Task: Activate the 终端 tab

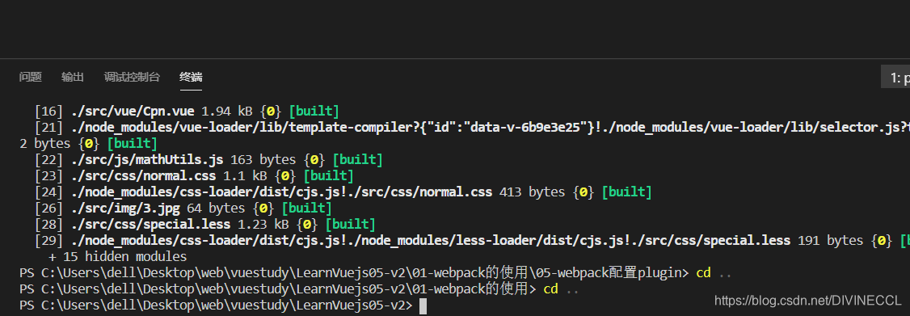Action: tap(191, 78)
